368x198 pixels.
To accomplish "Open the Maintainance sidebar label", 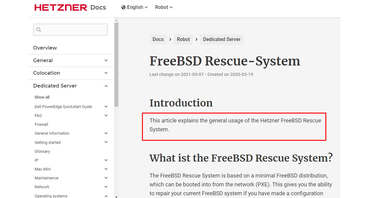I will coord(46,178).
